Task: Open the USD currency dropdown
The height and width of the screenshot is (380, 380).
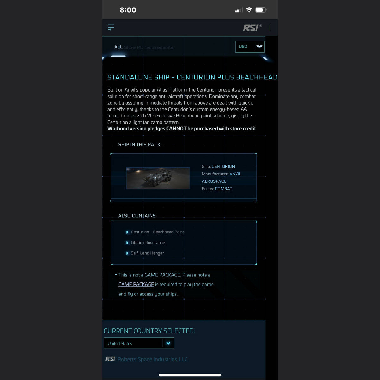Action: coord(244,47)
